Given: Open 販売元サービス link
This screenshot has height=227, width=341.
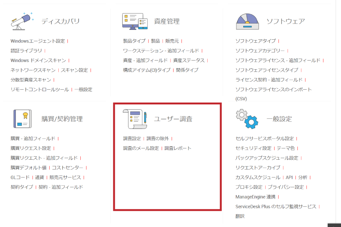Looking at the screenshot, I should (65, 177).
